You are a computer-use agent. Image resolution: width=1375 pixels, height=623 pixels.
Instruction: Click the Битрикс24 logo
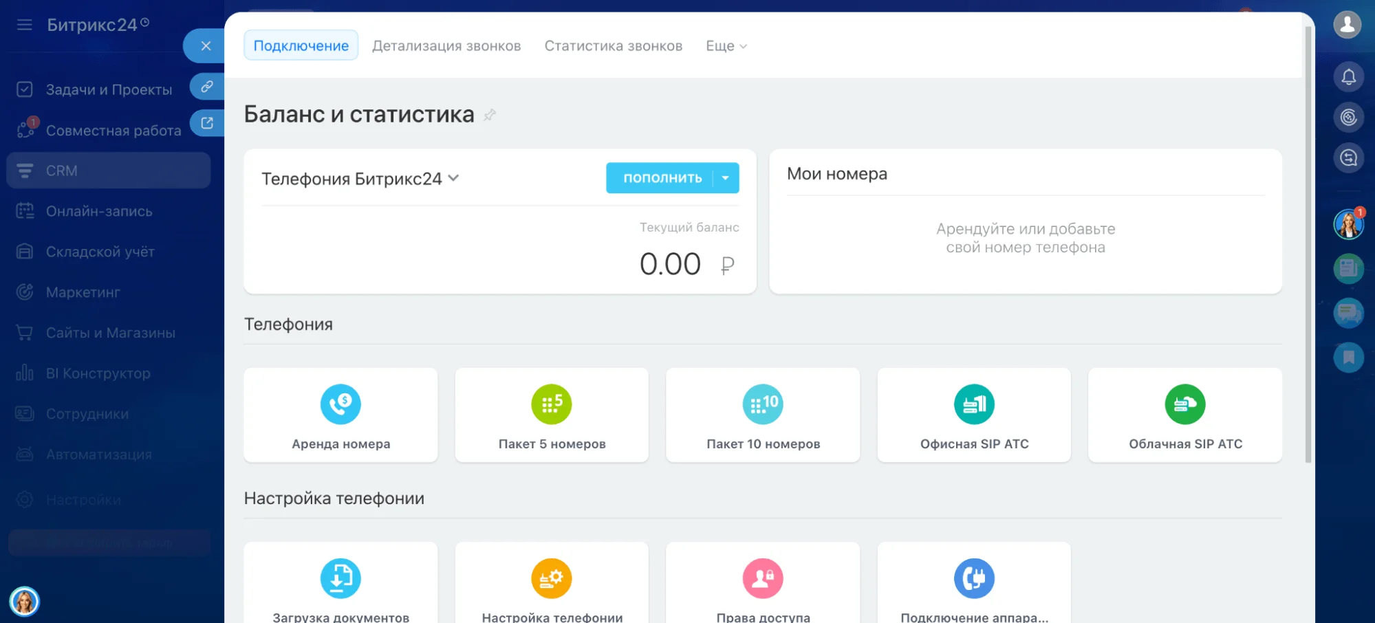pyautogui.click(x=98, y=25)
